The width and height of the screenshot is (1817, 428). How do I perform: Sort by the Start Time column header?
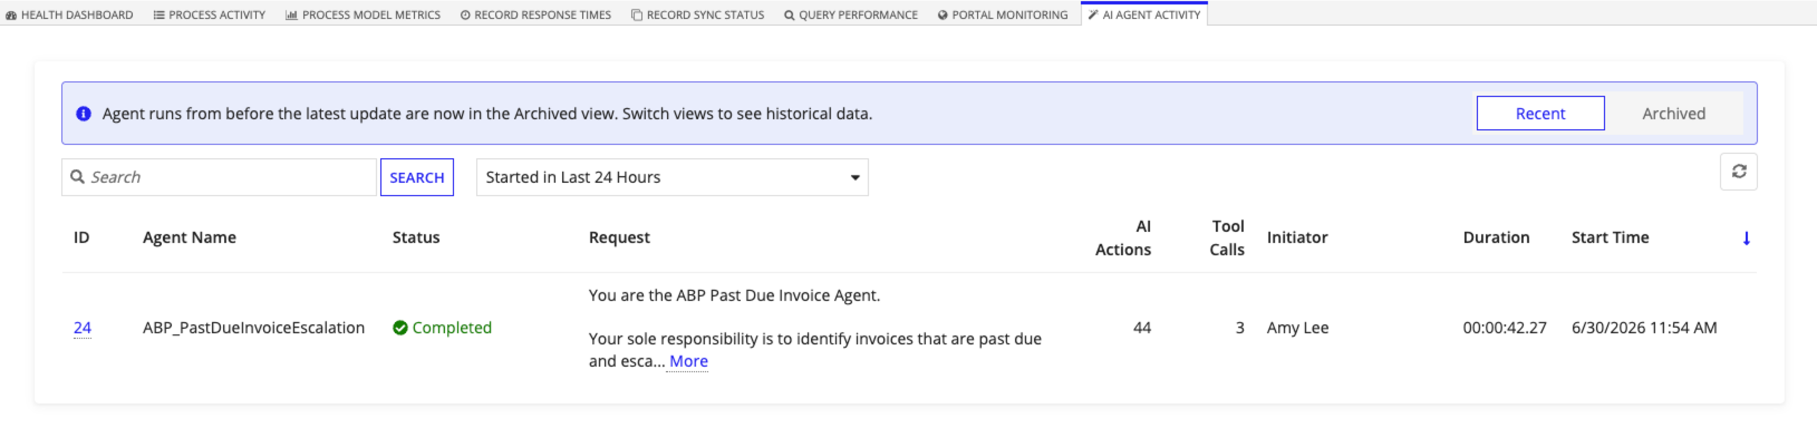coord(1610,237)
